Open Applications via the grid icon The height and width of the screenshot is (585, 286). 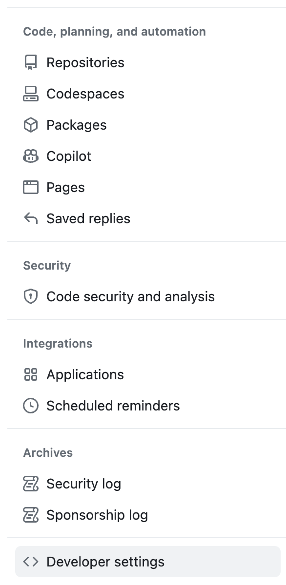(31, 374)
